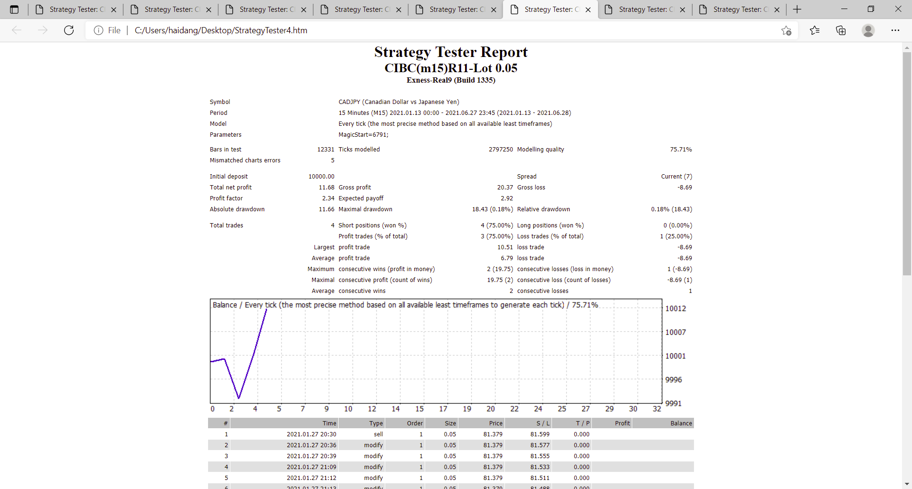Click the MagicStart=6791 parameter value
The width and height of the screenshot is (912, 489).
click(x=363, y=135)
